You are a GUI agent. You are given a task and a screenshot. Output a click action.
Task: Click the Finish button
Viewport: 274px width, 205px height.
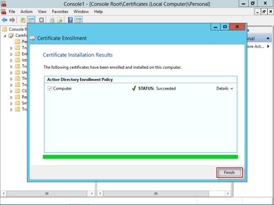click(229, 172)
